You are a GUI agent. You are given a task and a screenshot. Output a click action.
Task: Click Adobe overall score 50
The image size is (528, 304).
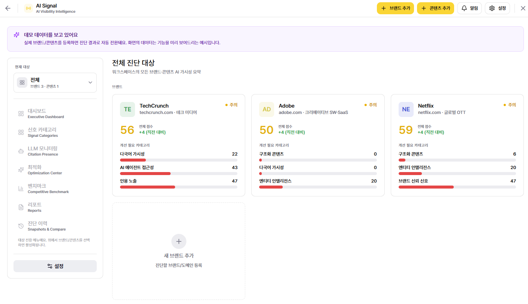[266, 130]
